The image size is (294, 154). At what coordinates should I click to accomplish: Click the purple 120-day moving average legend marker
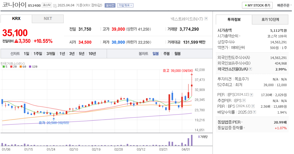point(30,66)
